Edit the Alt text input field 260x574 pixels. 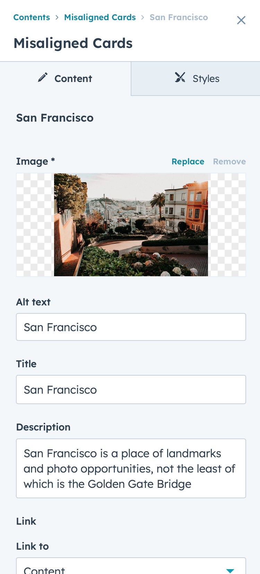(131, 327)
